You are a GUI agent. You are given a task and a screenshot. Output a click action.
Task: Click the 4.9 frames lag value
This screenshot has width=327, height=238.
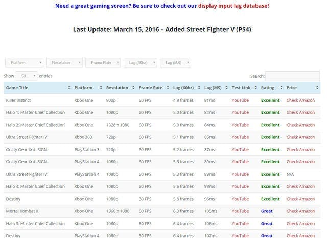click(183, 100)
